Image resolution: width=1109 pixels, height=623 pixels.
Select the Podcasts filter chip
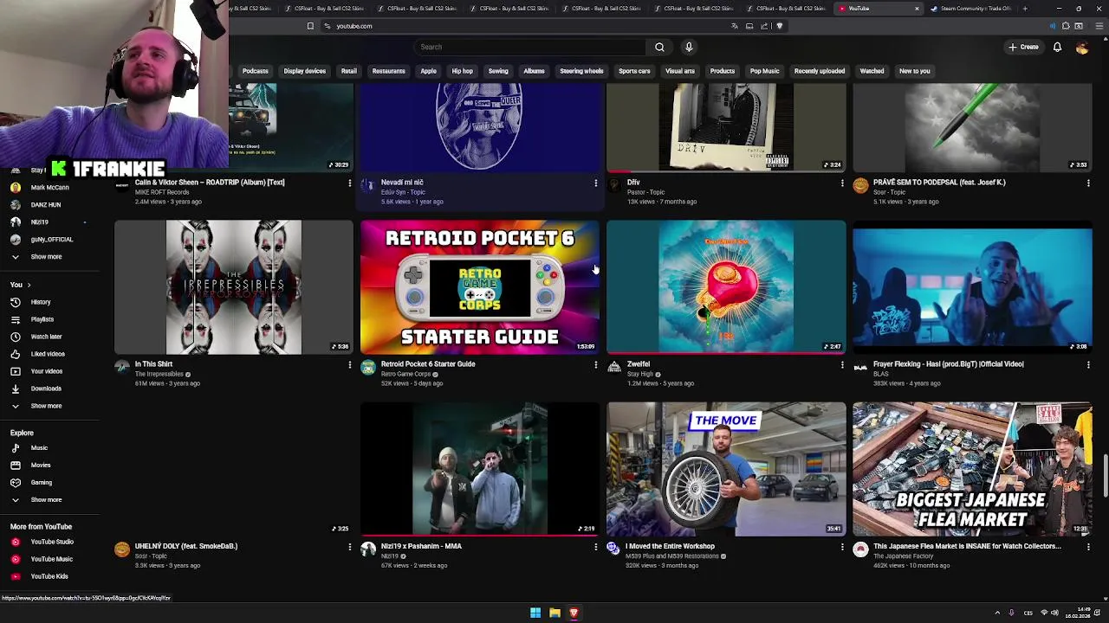tap(255, 71)
